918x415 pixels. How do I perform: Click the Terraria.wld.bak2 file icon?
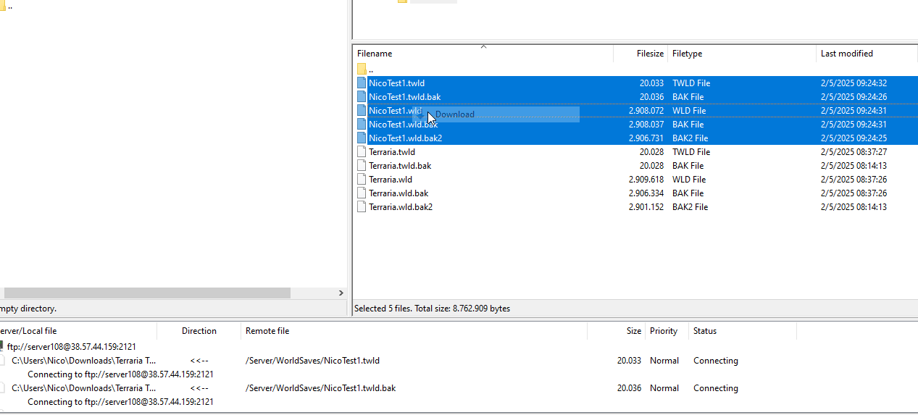(x=362, y=207)
